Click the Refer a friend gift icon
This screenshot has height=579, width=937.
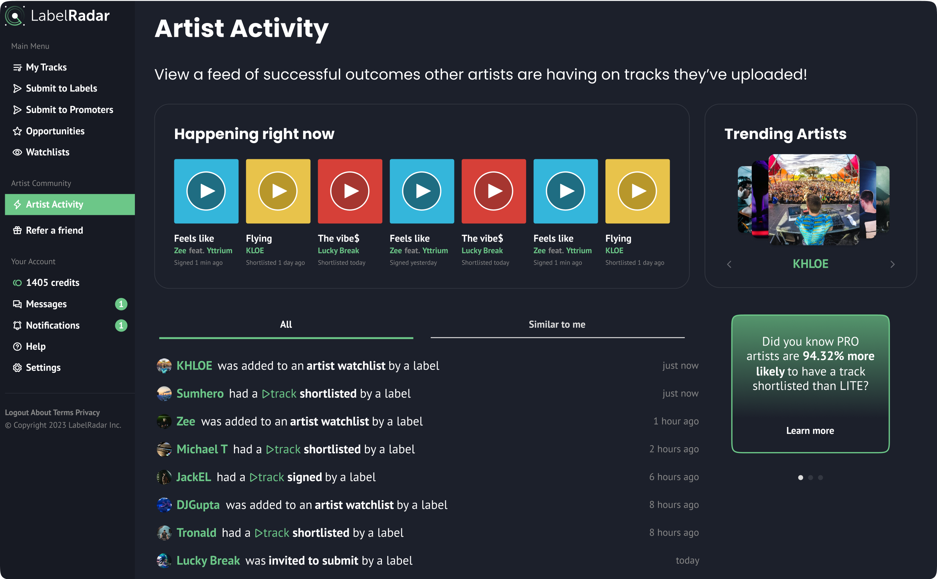[x=17, y=231]
